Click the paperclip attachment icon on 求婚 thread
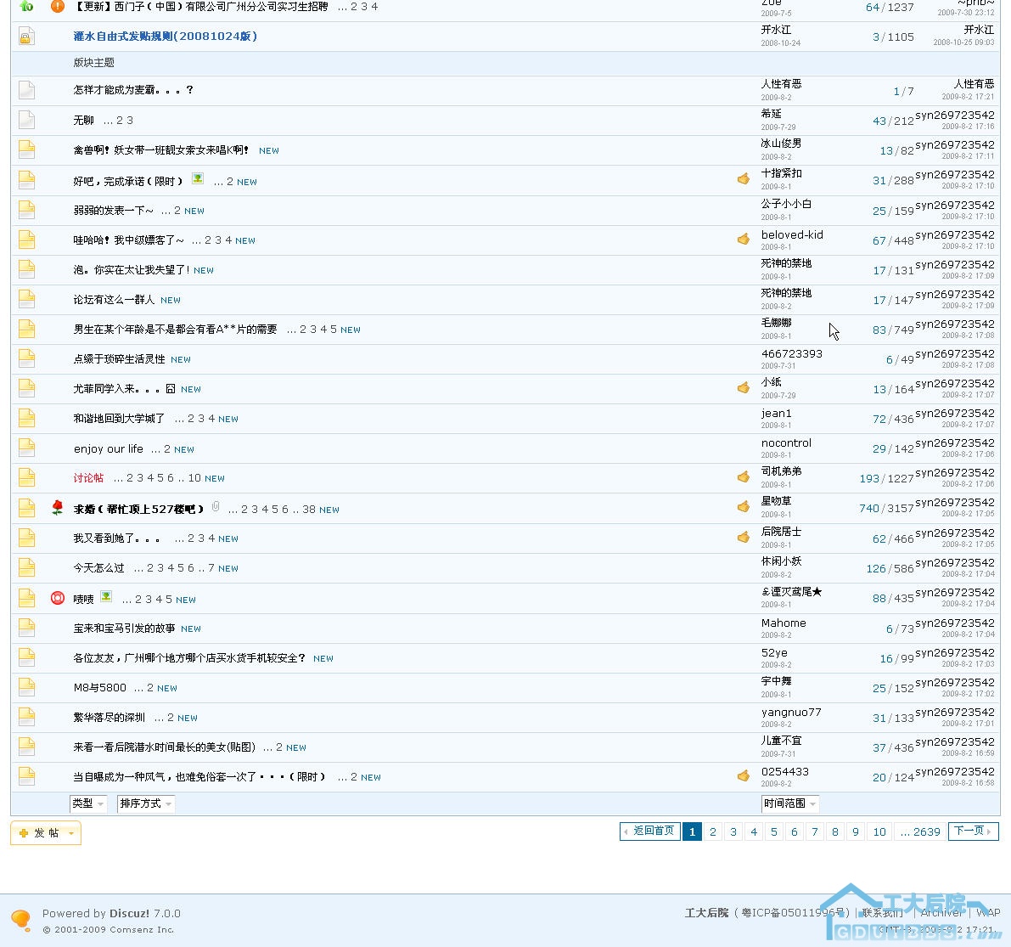The width and height of the screenshot is (1011, 947). tap(216, 507)
